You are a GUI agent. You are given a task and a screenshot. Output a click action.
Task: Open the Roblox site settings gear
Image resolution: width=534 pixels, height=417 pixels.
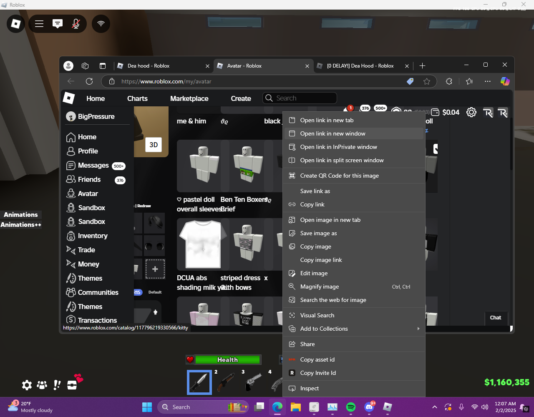[x=471, y=112]
